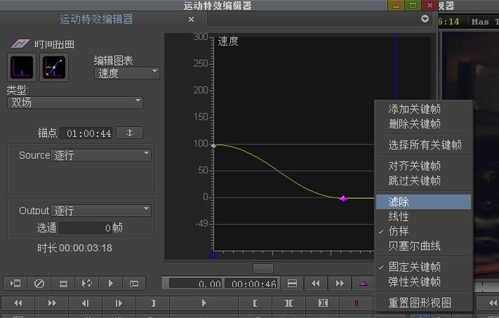Click the remove effect circle-slash icon
Viewport: 499px width, 318px height.
(39, 283)
